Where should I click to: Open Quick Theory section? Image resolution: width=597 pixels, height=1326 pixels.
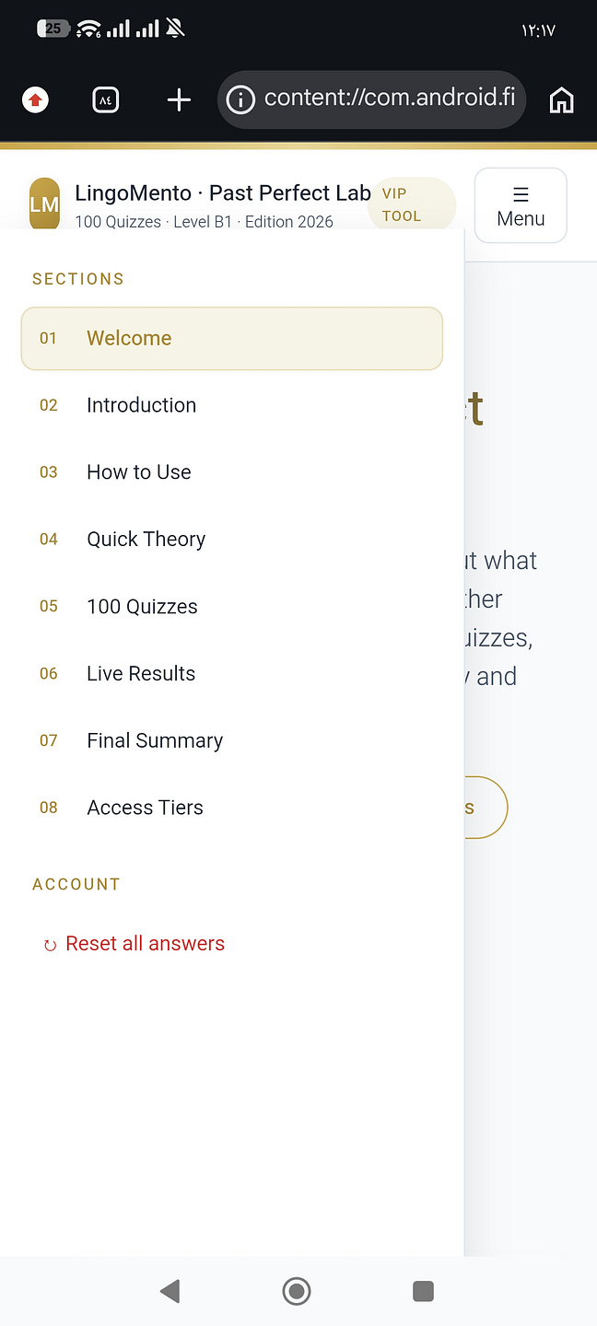(x=232, y=540)
